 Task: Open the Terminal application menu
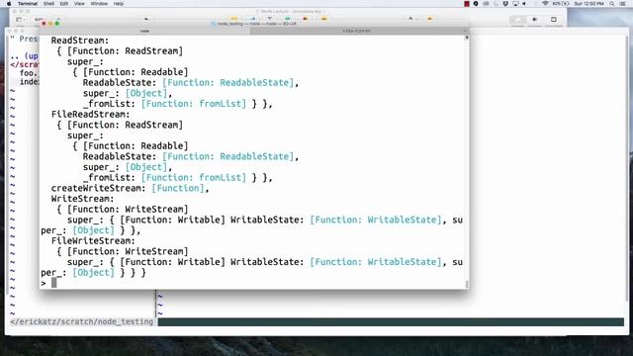click(28, 4)
